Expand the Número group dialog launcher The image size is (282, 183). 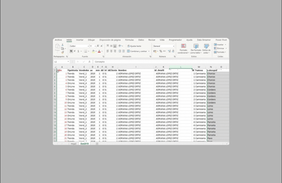point(175,57)
